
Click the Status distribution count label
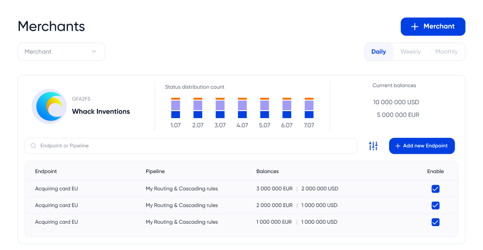195,87
